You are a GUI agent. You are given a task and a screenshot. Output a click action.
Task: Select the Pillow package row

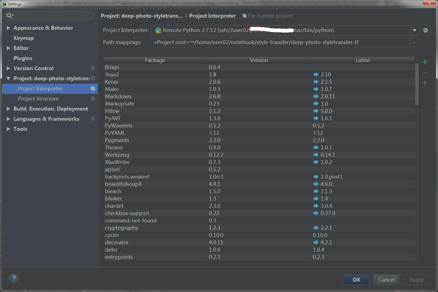click(x=259, y=111)
